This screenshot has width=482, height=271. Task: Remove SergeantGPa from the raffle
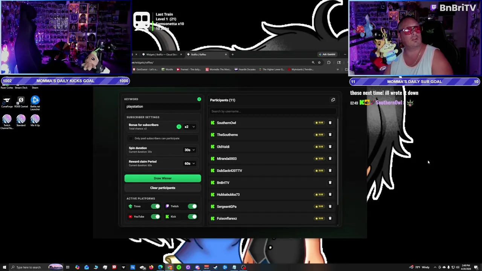(330, 207)
